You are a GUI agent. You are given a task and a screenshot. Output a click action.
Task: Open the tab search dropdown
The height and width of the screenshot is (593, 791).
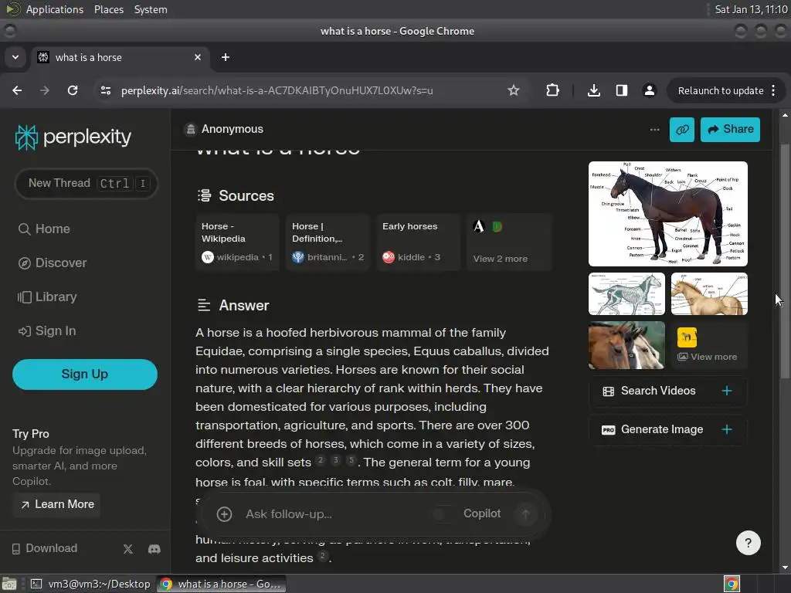pyautogui.click(x=15, y=57)
